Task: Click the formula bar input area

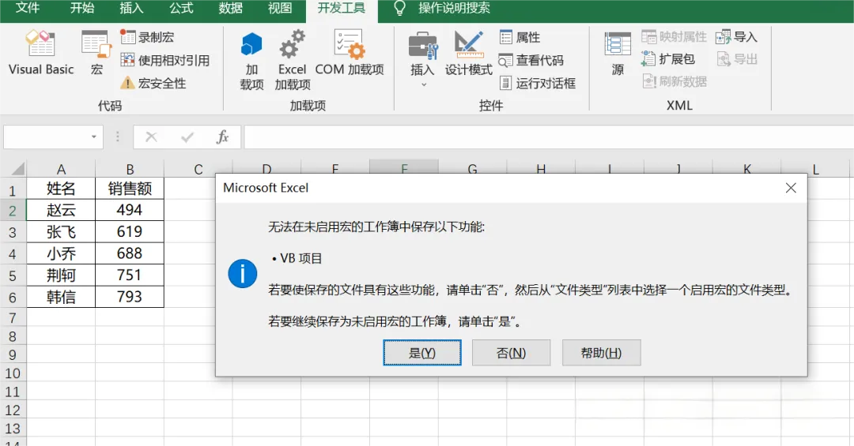Action: tap(549, 137)
